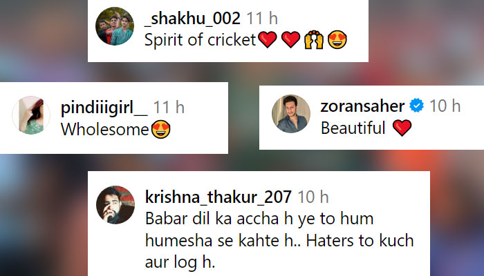484x276 pixels.
Task: Click the 'Babar dil ka accha' comment text
Action: pyautogui.click(x=279, y=241)
